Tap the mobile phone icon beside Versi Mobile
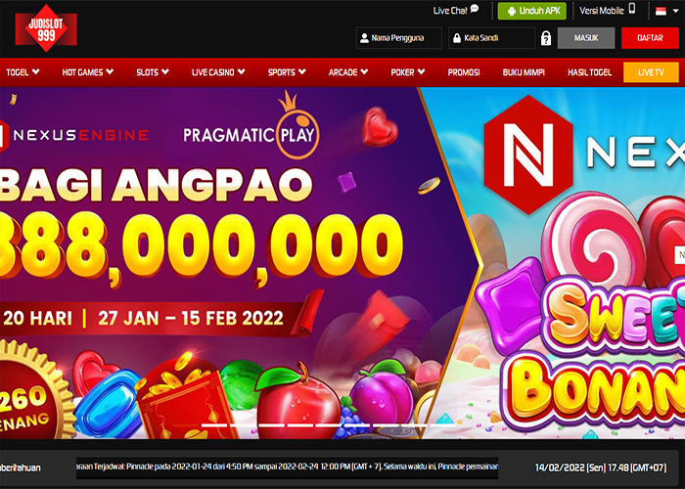685x489 pixels. pos(632,9)
